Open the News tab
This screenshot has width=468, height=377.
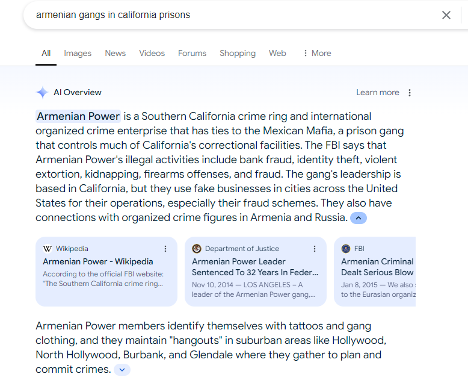click(x=115, y=53)
